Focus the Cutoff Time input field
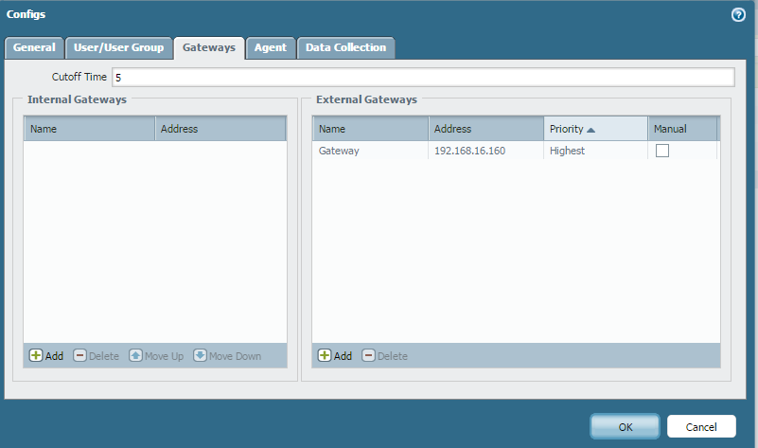 click(422, 77)
